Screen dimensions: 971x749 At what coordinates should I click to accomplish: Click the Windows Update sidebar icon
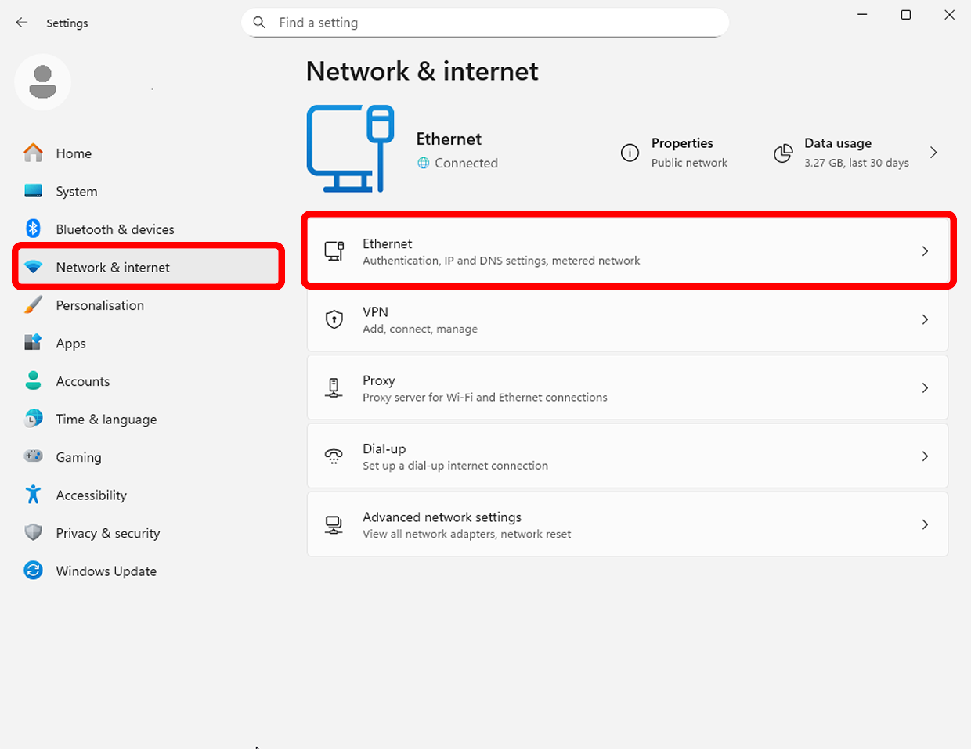(33, 571)
